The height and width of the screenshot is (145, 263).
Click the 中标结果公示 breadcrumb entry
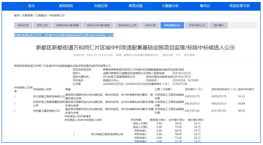(56, 15)
